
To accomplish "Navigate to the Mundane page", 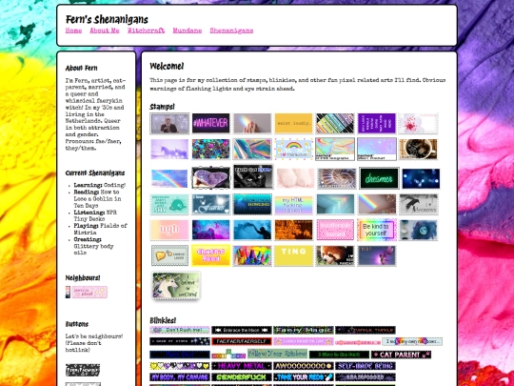I will pyautogui.click(x=188, y=30).
